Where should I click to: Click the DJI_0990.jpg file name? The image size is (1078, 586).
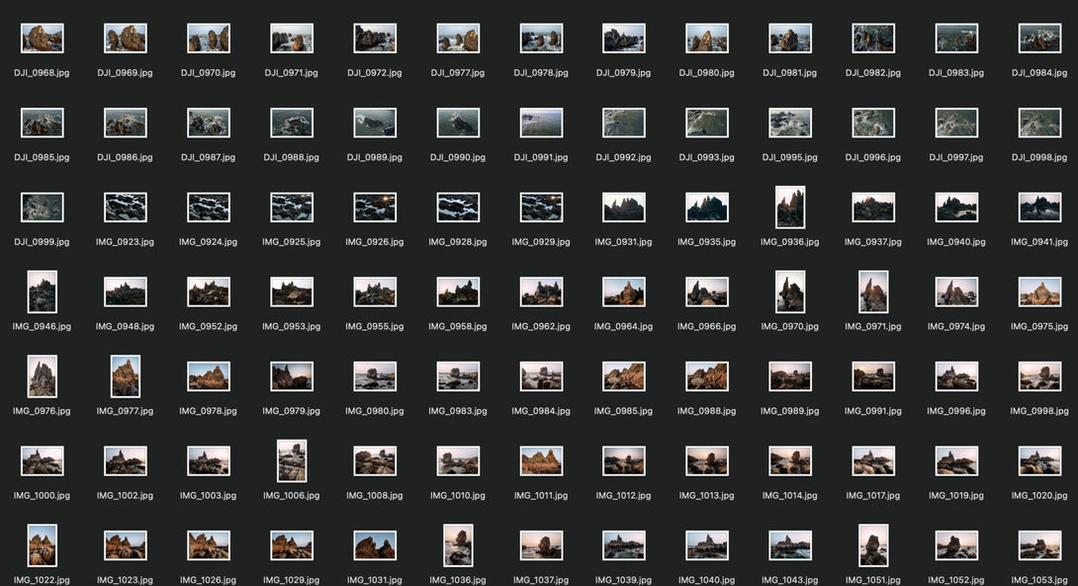(x=458, y=157)
